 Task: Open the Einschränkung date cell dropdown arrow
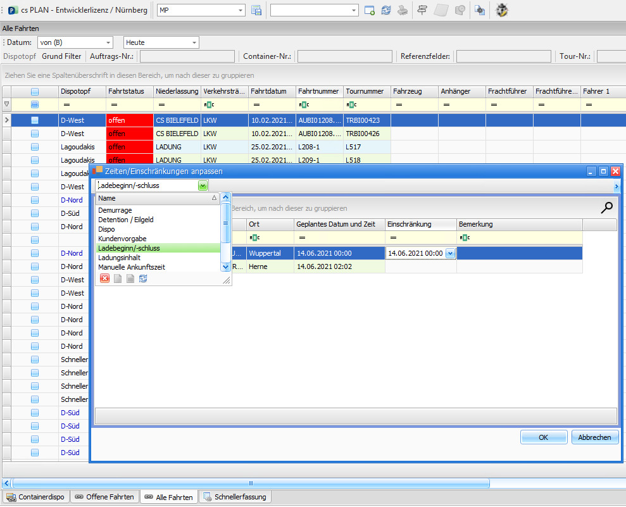pos(450,253)
